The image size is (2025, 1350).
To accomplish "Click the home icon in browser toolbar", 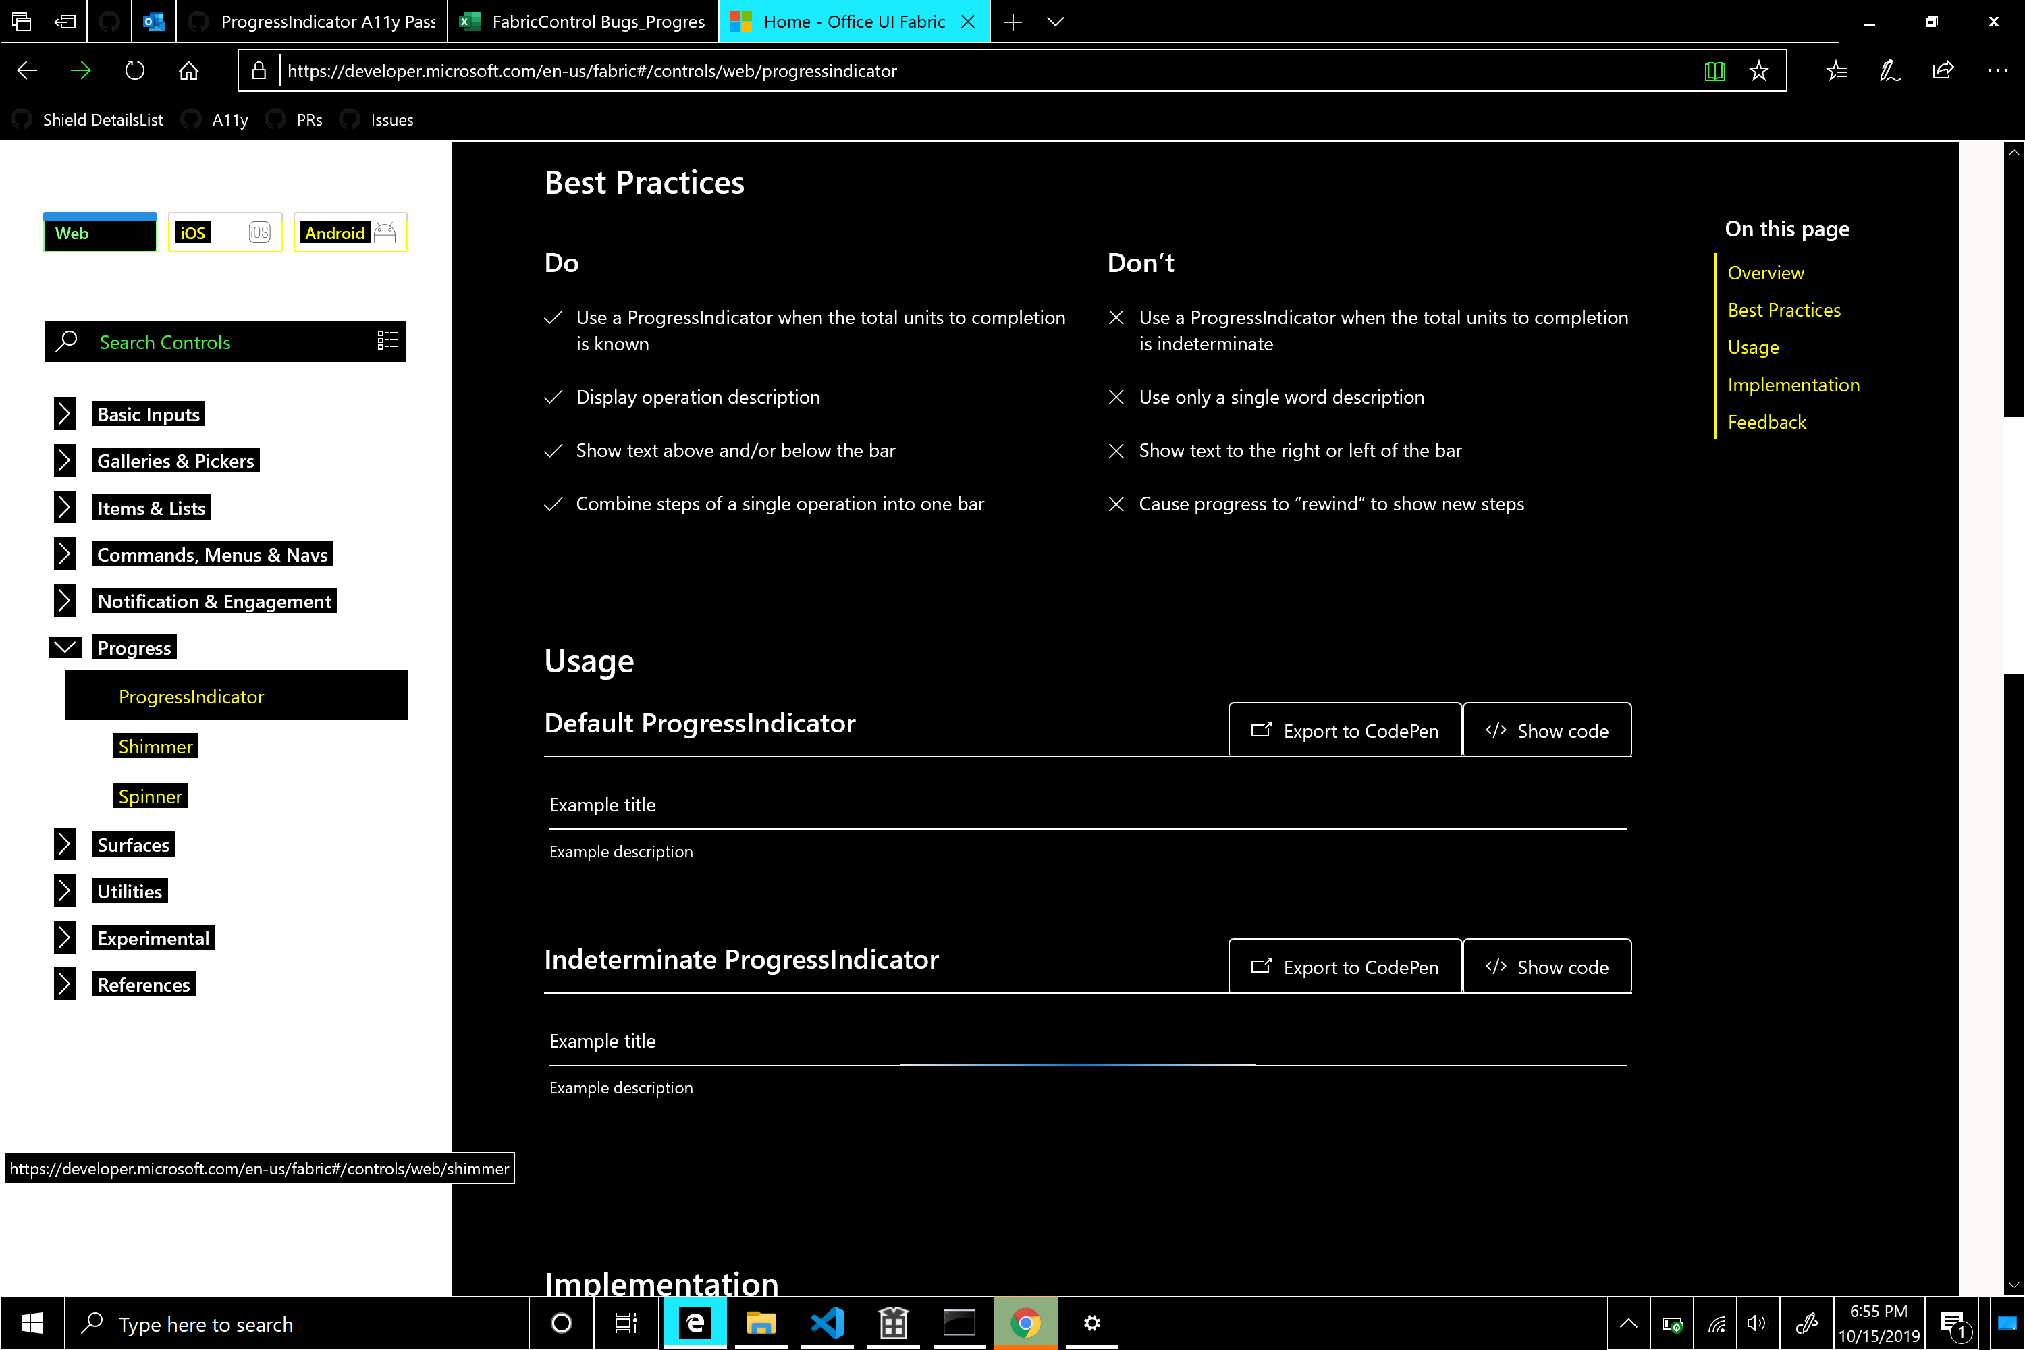I will tap(188, 71).
